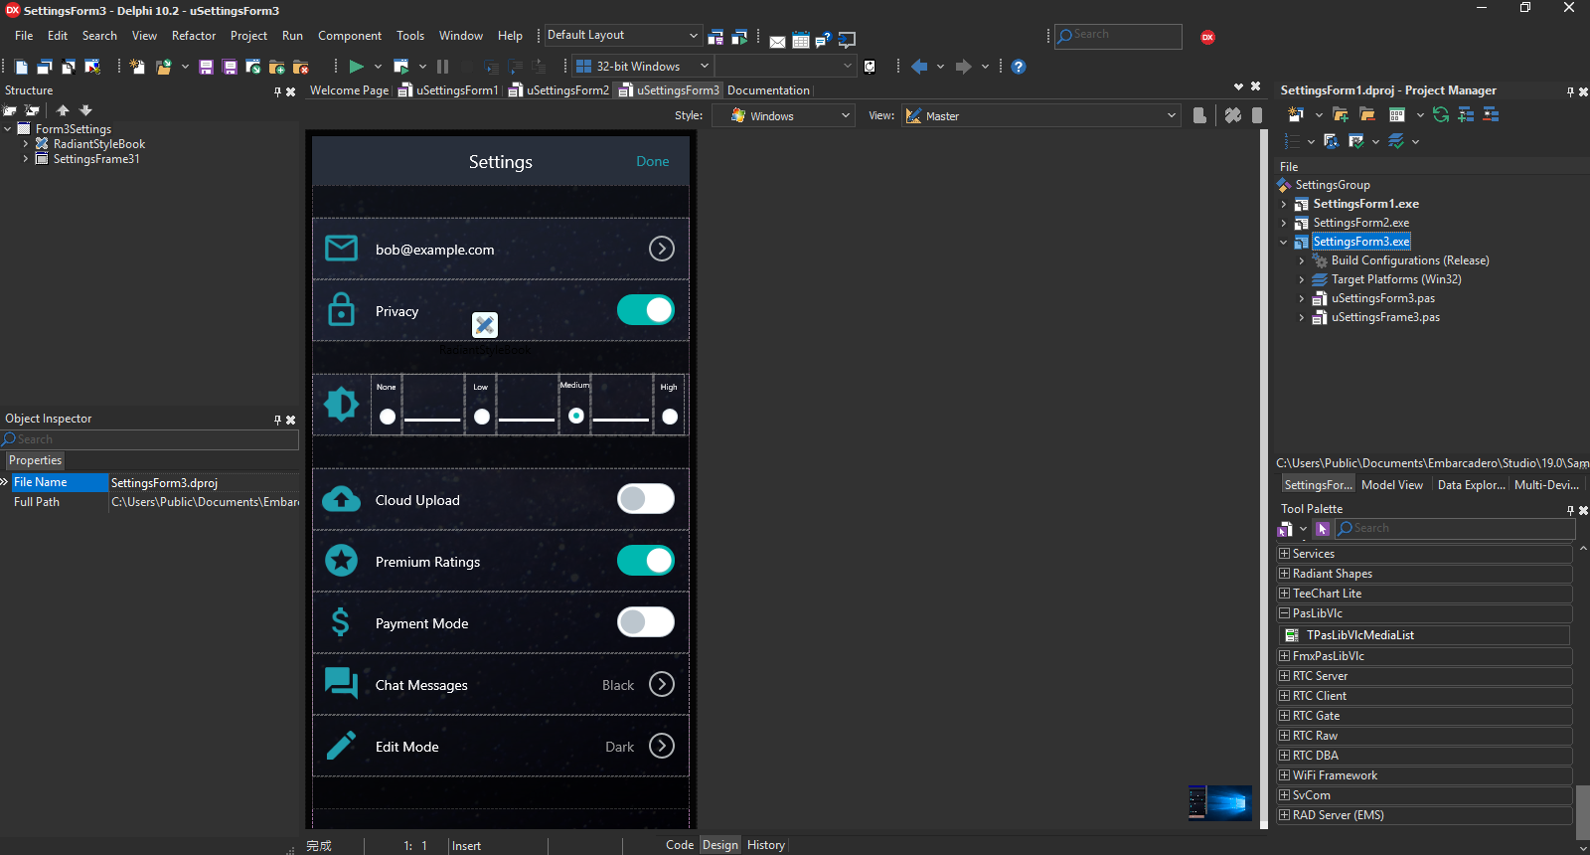Click the Edit Mode row arrow
The height and width of the screenshot is (855, 1590).
tap(662, 746)
